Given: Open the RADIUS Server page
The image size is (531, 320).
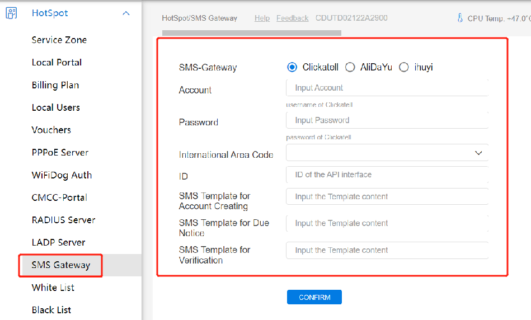Looking at the screenshot, I should [x=63, y=220].
